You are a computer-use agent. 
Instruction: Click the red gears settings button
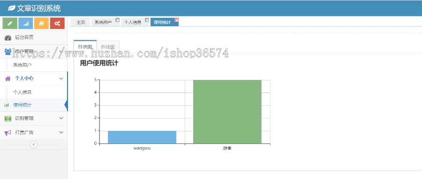click(57, 23)
